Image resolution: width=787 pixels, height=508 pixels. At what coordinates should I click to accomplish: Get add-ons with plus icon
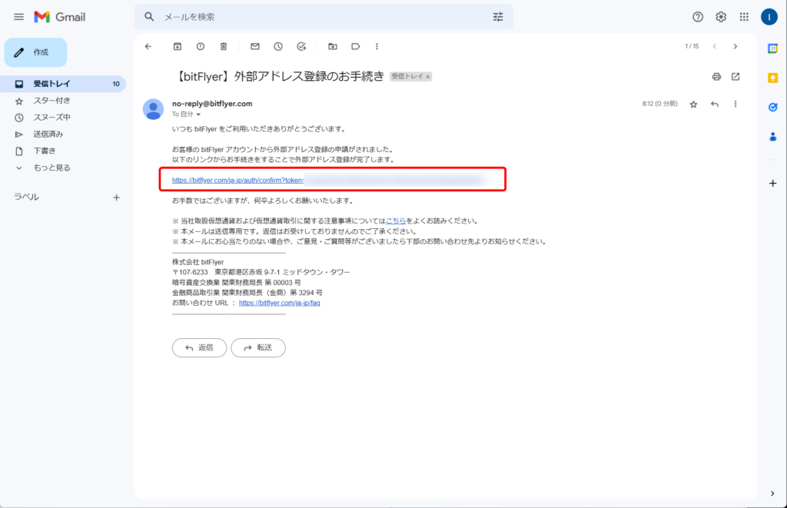[772, 183]
